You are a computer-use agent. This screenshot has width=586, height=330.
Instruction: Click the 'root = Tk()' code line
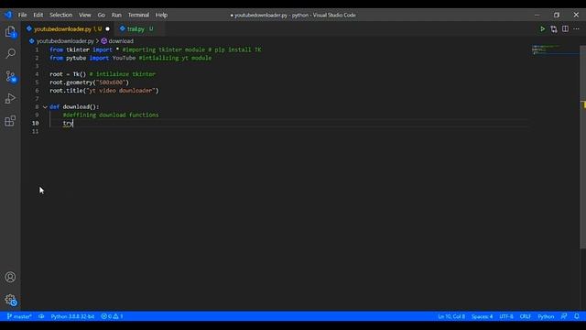(68, 74)
